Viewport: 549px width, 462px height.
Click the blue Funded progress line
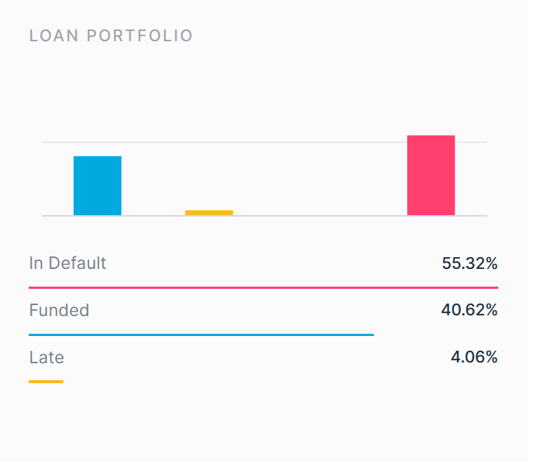[201, 335]
